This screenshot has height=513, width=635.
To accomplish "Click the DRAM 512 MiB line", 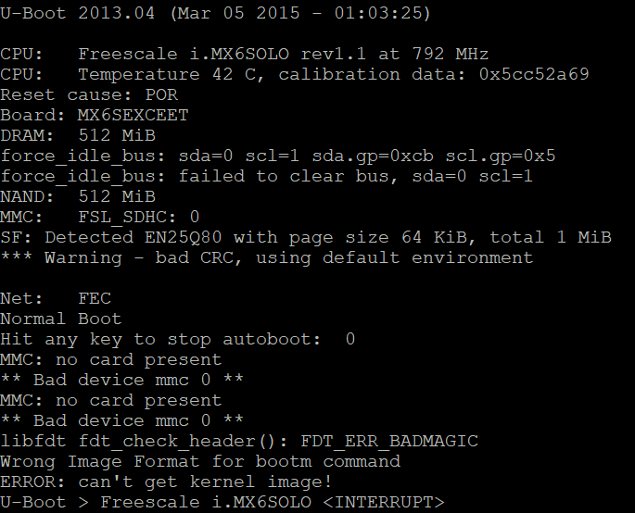I will [78, 135].
